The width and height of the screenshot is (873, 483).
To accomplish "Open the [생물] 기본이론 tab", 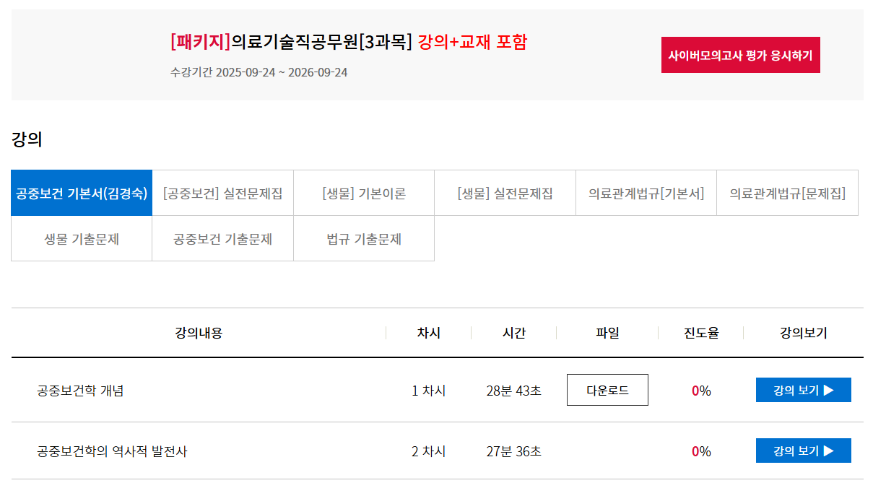I will tap(364, 193).
